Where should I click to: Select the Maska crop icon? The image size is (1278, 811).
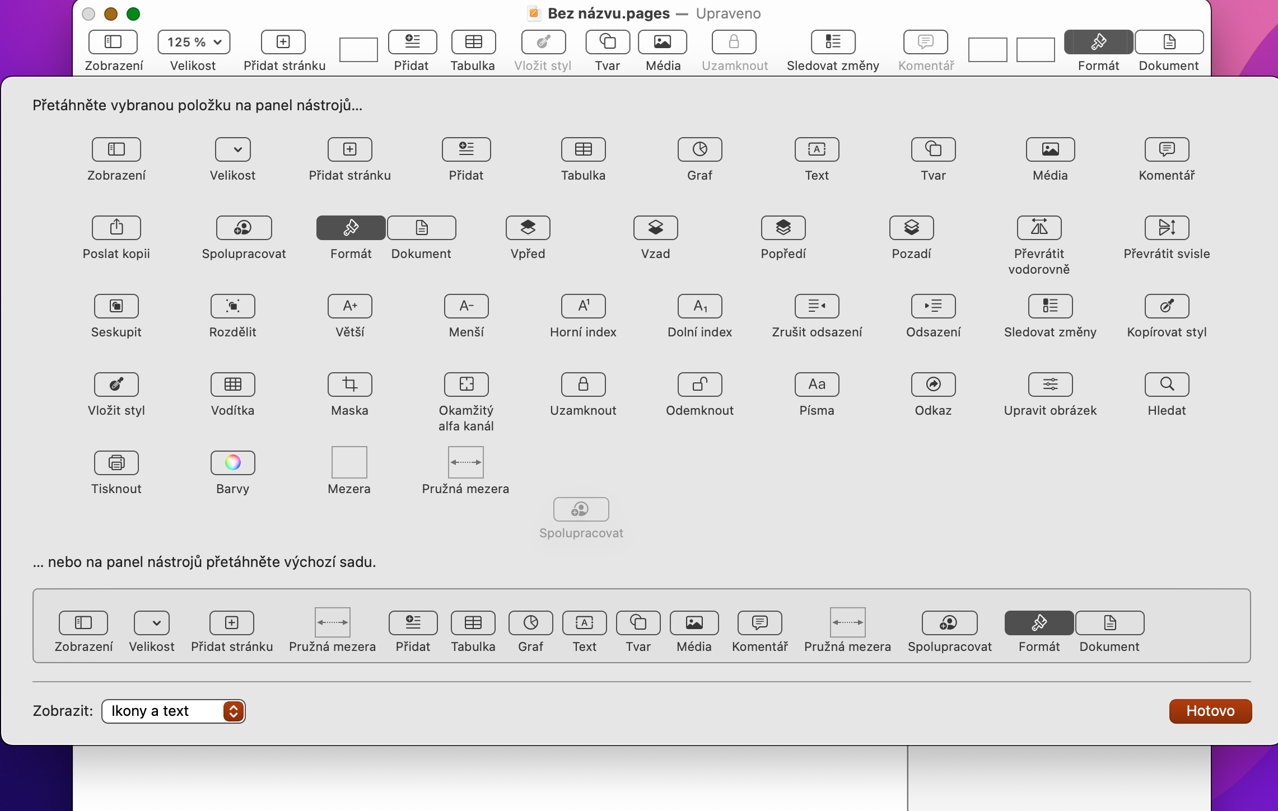[x=349, y=385]
